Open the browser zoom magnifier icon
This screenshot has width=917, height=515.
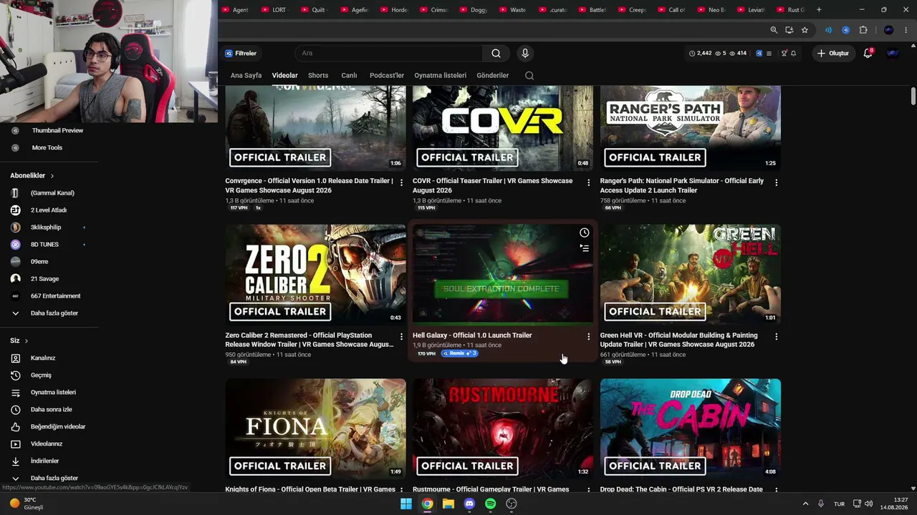tap(774, 30)
